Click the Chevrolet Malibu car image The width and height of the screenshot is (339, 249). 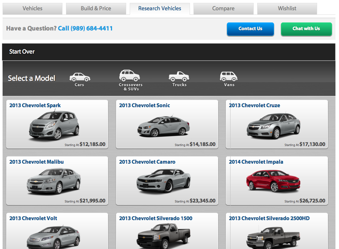click(x=54, y=181)
